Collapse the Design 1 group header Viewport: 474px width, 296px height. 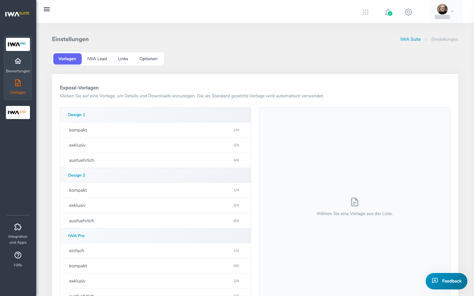point(155,115)
